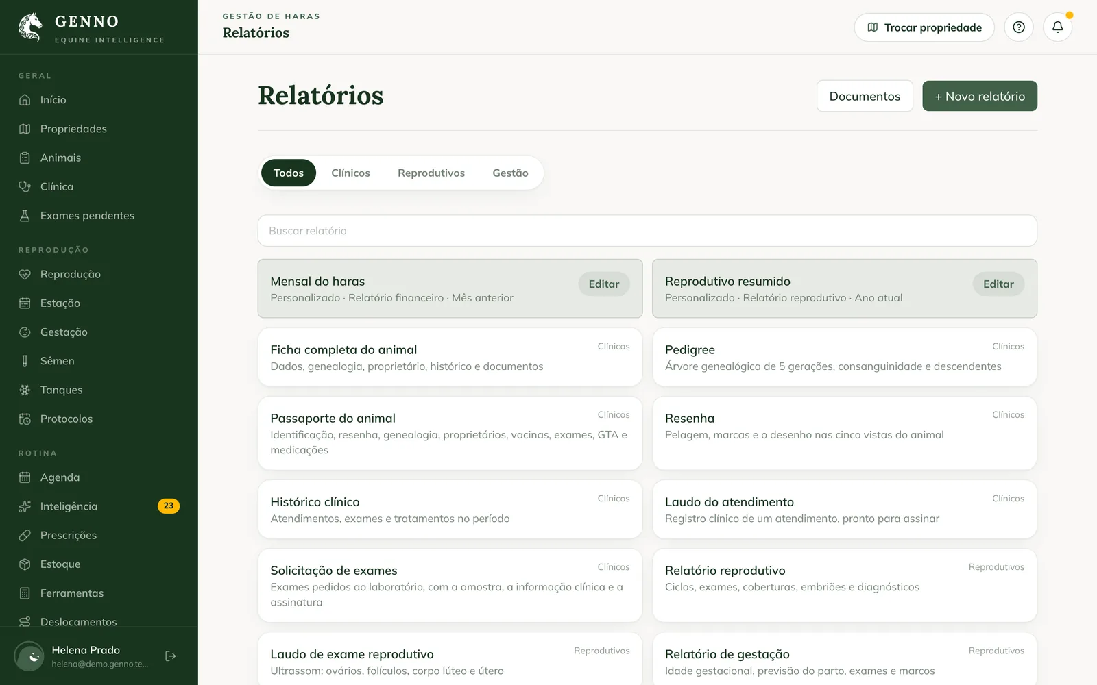1097x685 pixels.
Task: Open the Resenha report card
Action: [x=845, y=433]
